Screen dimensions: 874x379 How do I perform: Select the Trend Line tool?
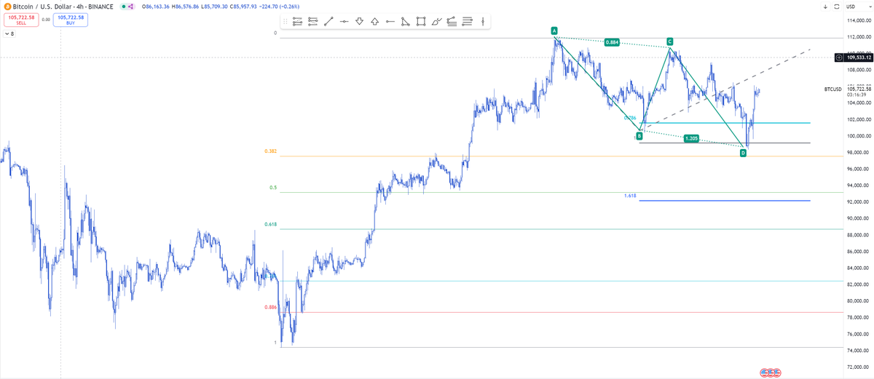(328, 22)
